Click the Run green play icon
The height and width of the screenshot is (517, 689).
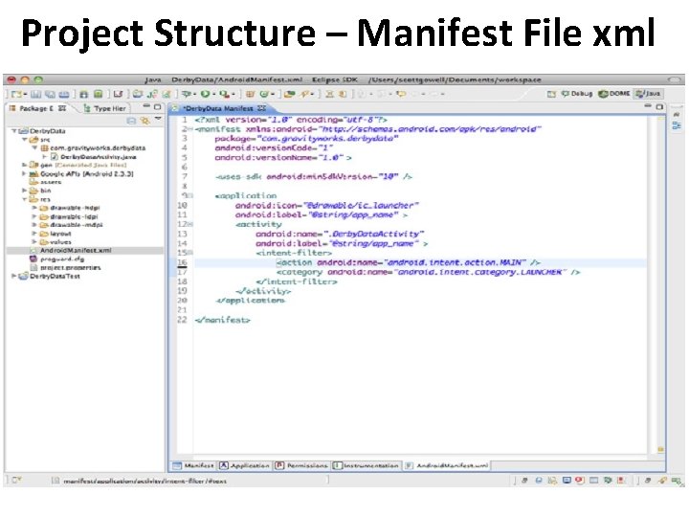click(x=205, y=94)
